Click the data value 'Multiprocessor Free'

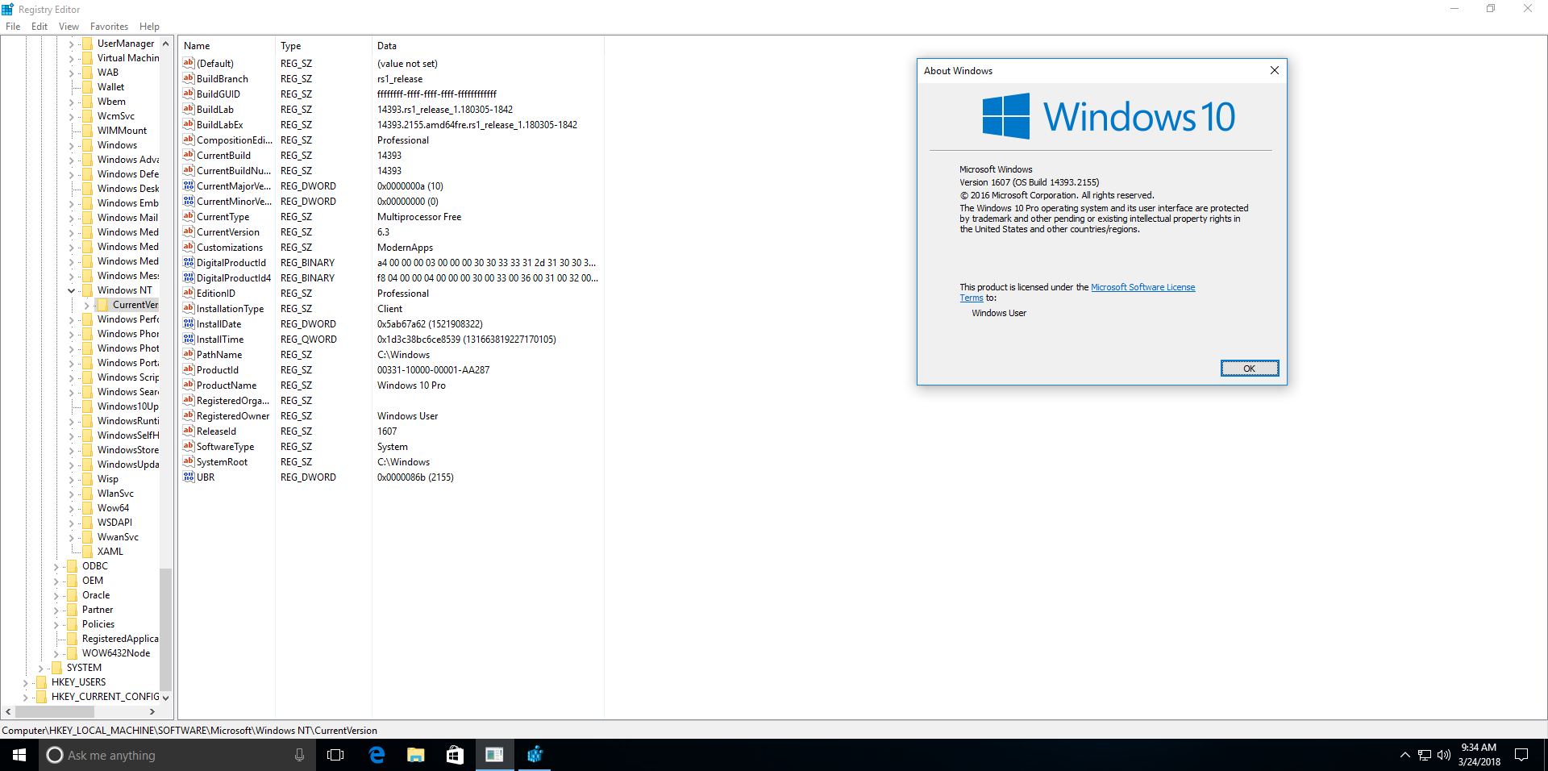pyautogui.click(x=419, y=216)
